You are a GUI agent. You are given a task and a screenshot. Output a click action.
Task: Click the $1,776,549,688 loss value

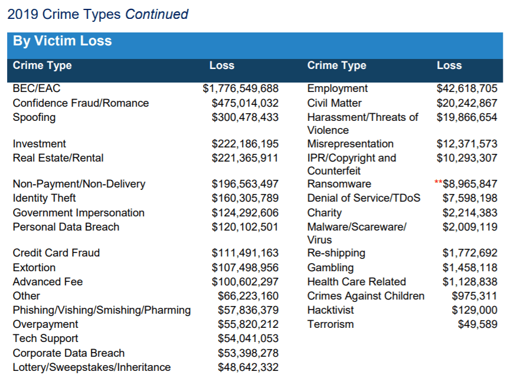point(240,88)
